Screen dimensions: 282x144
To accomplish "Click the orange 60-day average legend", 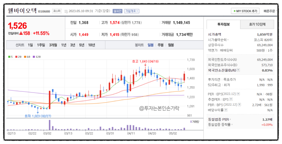I will pyautogui.click(x=27, y=57).
